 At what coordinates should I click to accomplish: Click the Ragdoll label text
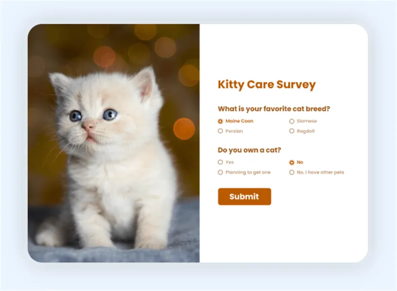tap(306, 131)
